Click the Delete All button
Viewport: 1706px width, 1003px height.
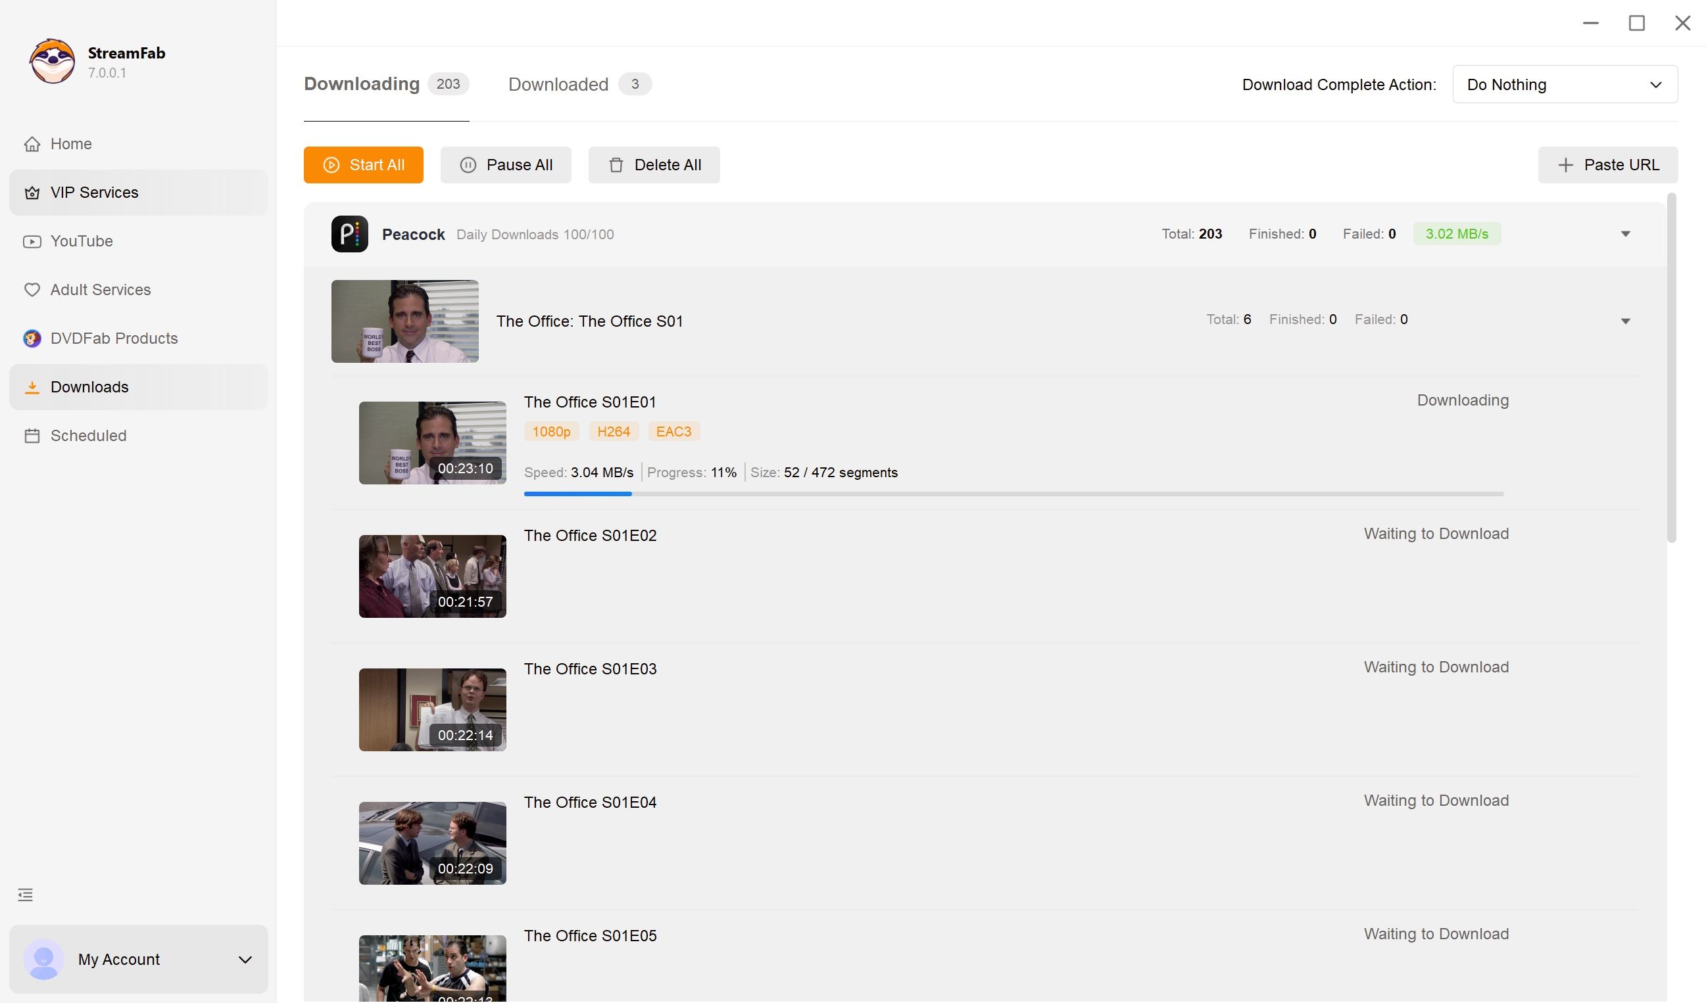click(x=653, y=165)
